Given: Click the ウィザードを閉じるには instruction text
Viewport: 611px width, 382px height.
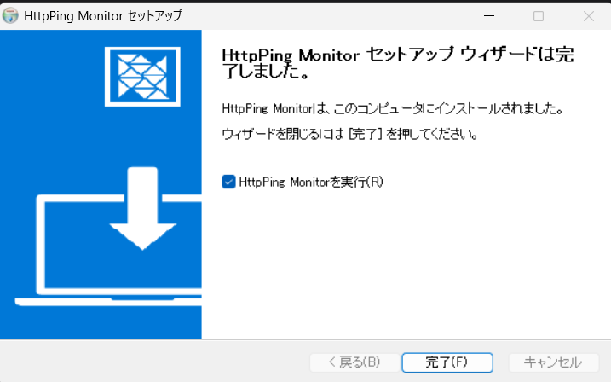Looking at the screenshot, I should [350, 134].
